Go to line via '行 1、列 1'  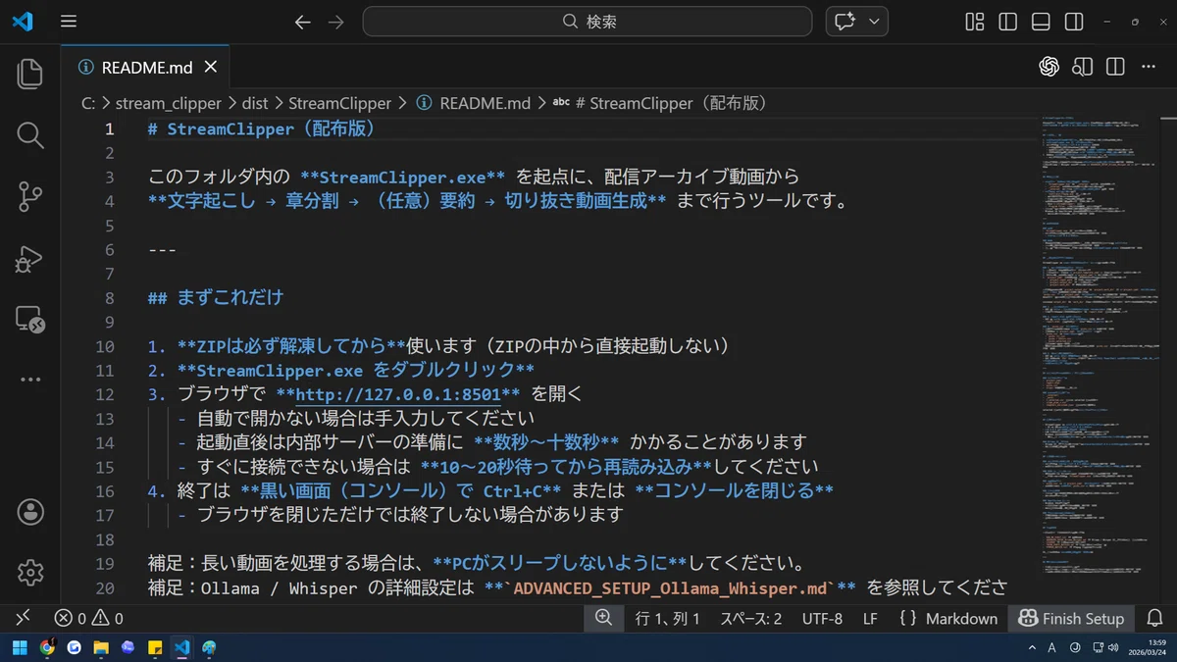(x=668, y=618)
